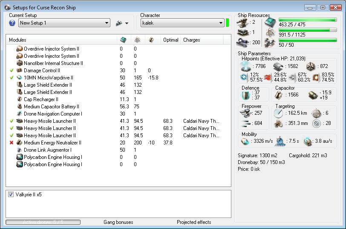Click the Active drones 5/5 progress bar
Viewport: 346px width, 229px height.
click(43, 222)
